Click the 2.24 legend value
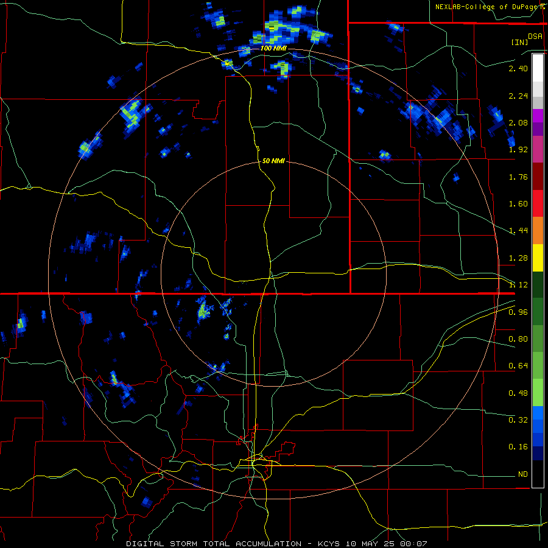Viewport: 548px width, 548px height. [x=518, y=96]
